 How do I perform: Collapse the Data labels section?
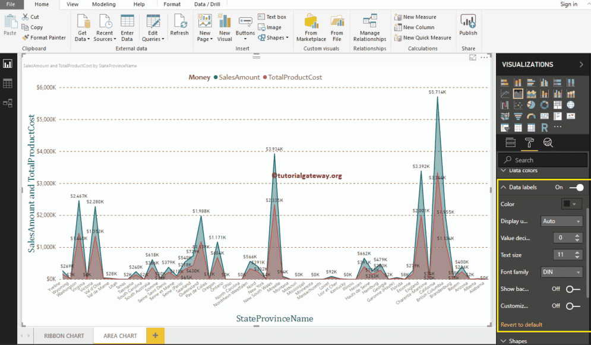pyautogui.click(x=504, y=187)
